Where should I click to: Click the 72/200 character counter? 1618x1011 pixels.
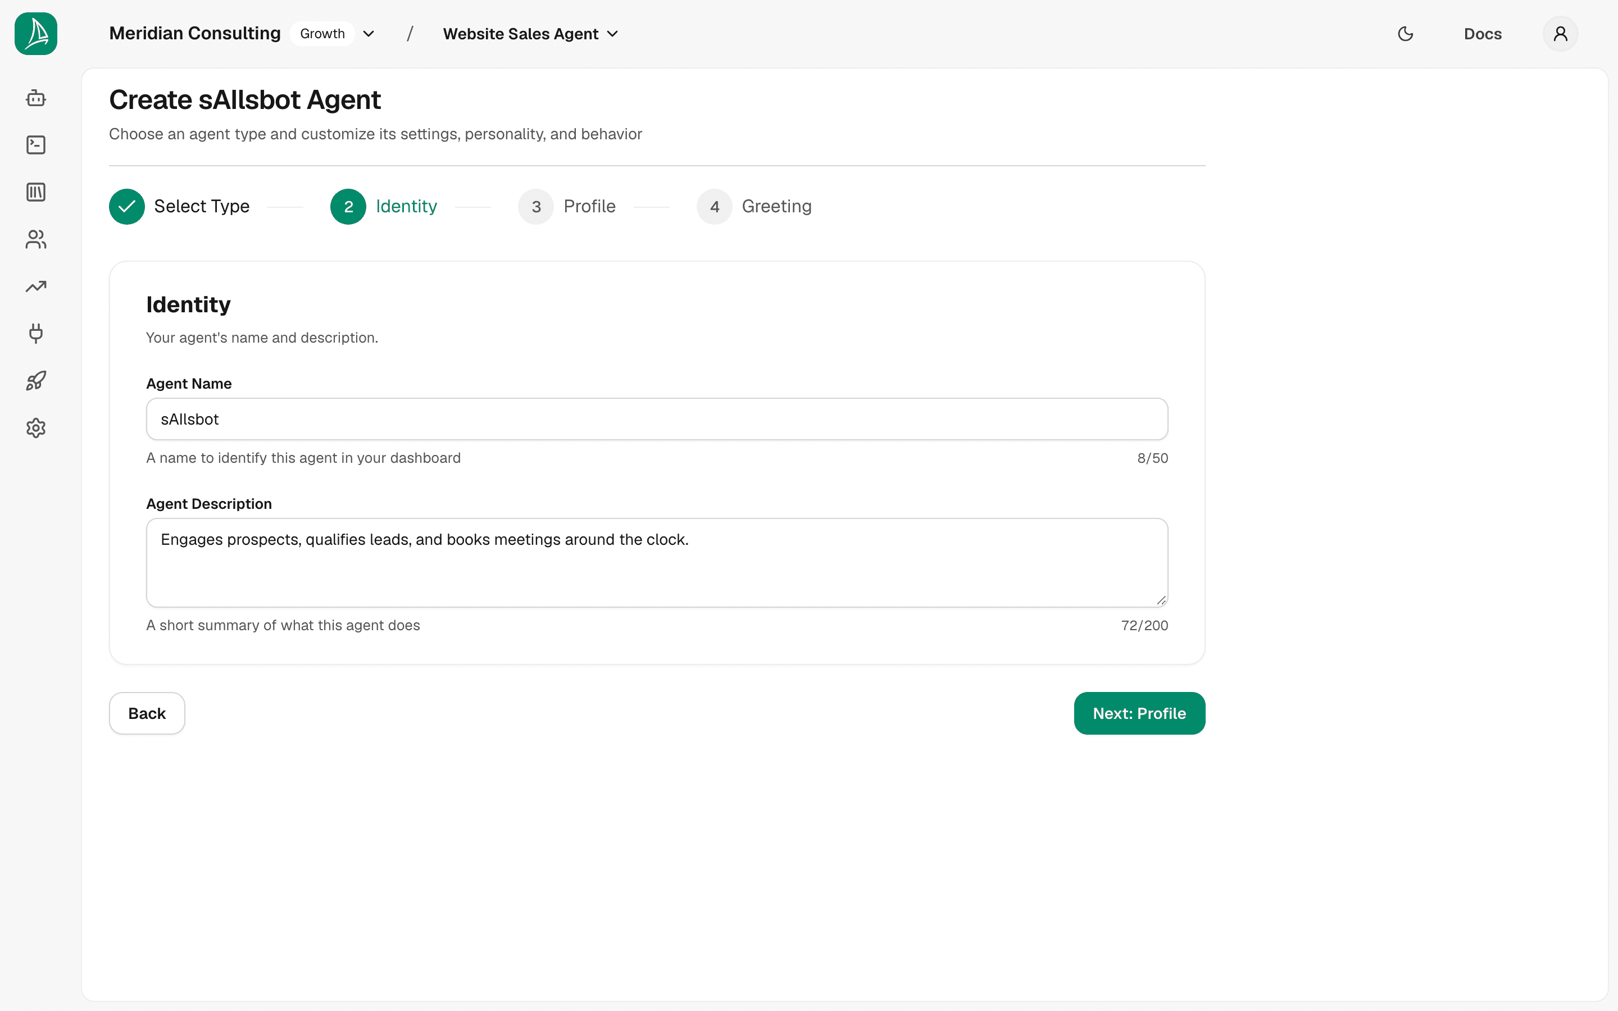click(1144, 625)
